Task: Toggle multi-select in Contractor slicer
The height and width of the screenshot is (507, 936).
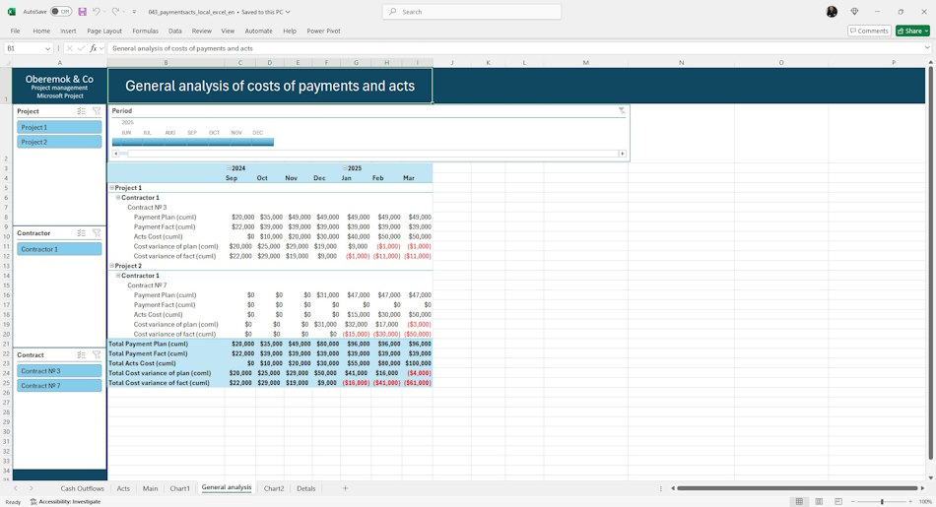Action: coord(81,233)
